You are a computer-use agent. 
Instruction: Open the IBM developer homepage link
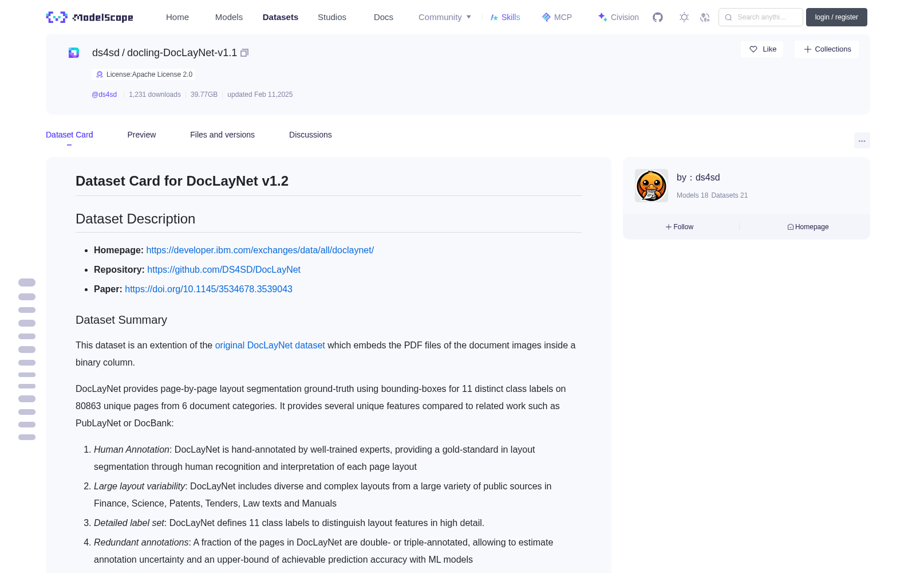coord(260,250)
